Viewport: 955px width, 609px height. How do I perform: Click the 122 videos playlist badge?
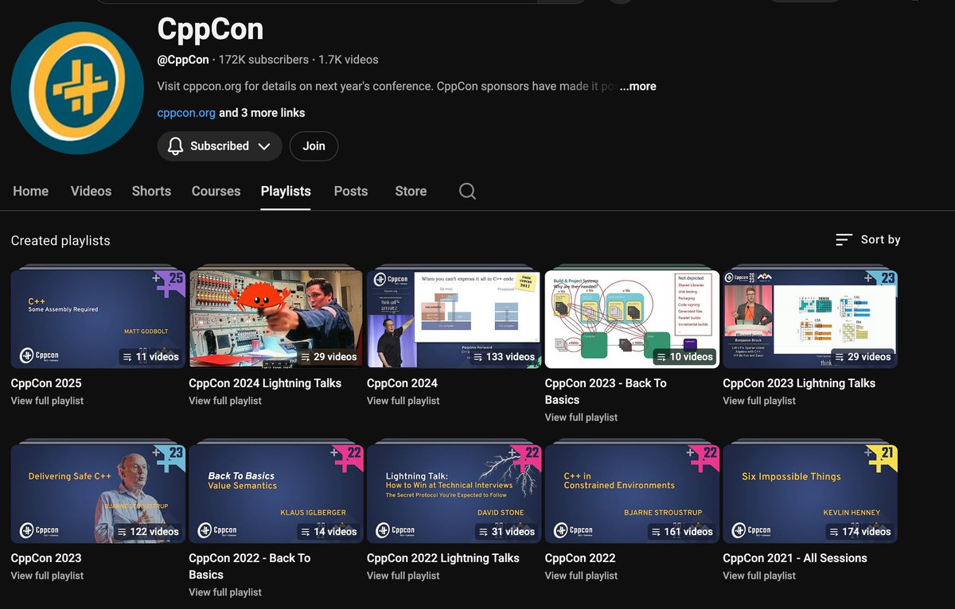point(148,532)
